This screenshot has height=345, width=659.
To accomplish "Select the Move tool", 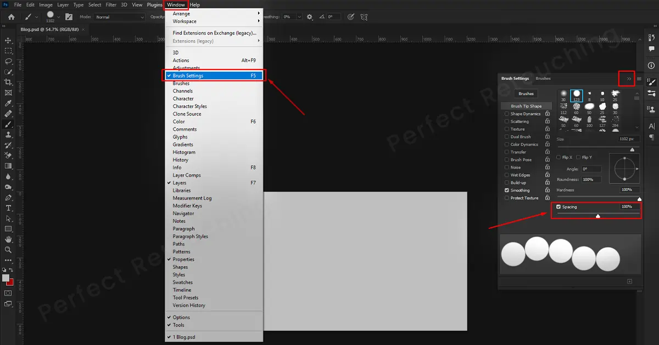I will coord(8,40).
